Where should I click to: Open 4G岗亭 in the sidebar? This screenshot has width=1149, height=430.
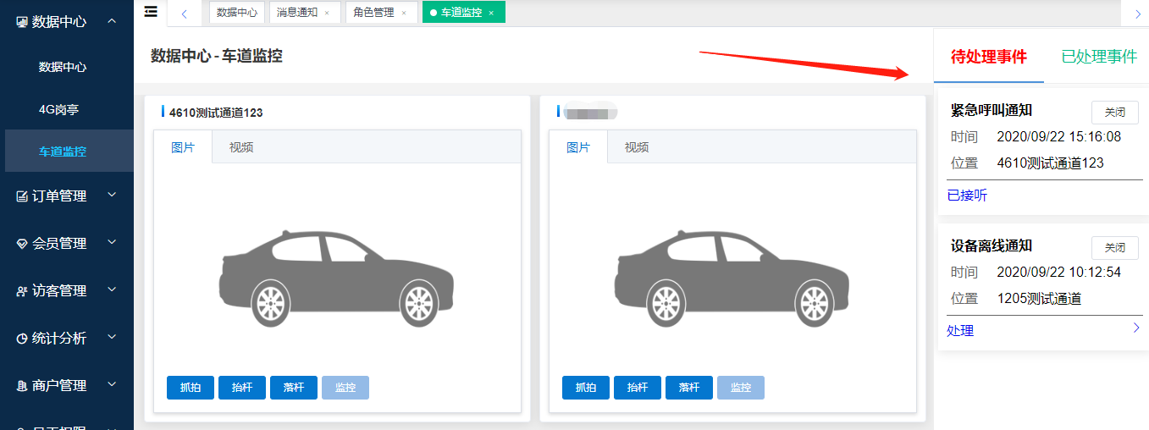pyautogui.click(x=59, y=109)
